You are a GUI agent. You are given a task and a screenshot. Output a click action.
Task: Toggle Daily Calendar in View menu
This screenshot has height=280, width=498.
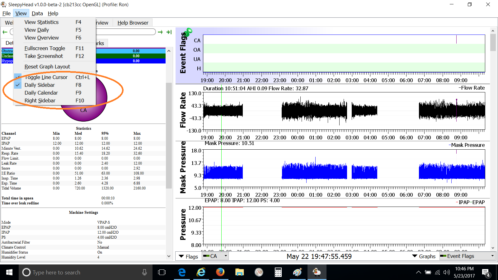pos(54,93)
